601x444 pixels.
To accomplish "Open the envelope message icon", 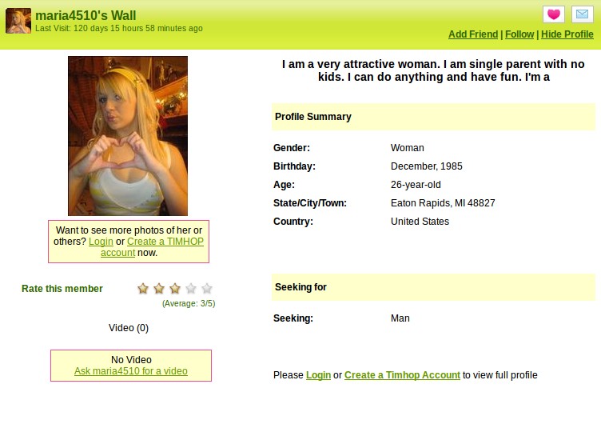I will [582, 14].
